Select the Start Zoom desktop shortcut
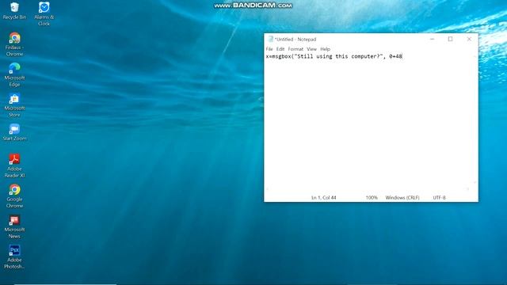507x285 pixels. point(14,132)
